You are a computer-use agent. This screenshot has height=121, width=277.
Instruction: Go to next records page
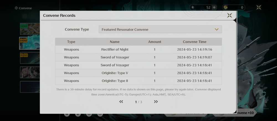point(156,102)
